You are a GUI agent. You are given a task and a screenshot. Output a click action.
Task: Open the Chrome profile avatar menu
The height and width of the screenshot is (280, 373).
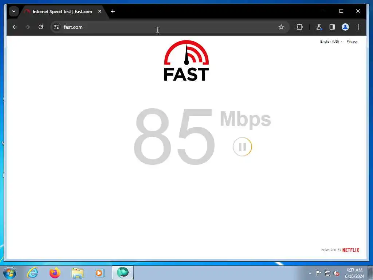[x=345, y=27]
